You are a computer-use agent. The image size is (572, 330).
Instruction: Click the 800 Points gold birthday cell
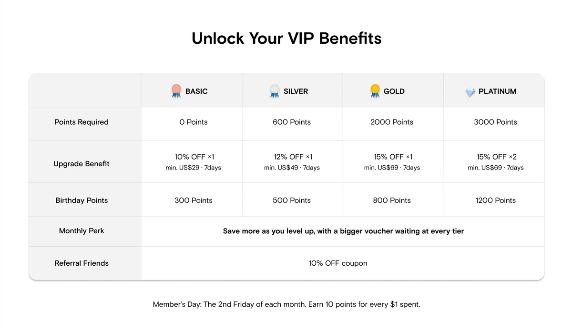coord(392,200)
